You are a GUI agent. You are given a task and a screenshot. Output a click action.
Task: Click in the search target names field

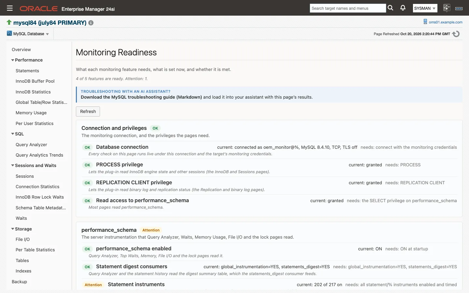[x=348, y=8]
